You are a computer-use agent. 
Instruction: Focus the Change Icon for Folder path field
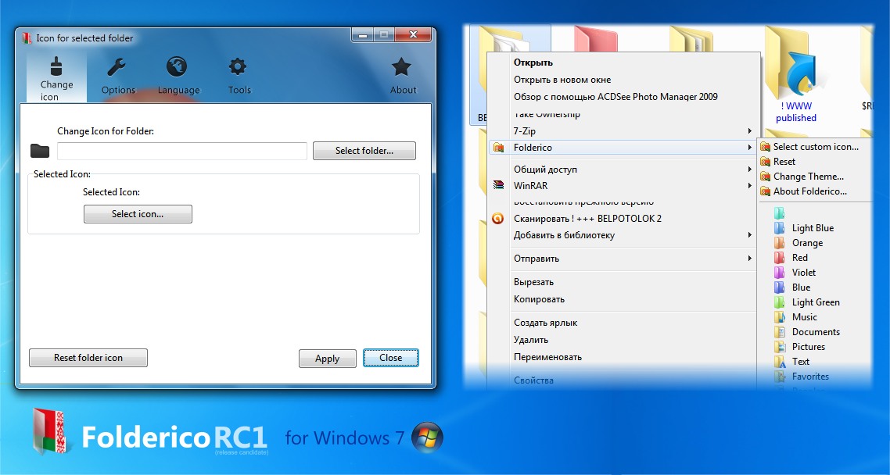tap(182, 151)
